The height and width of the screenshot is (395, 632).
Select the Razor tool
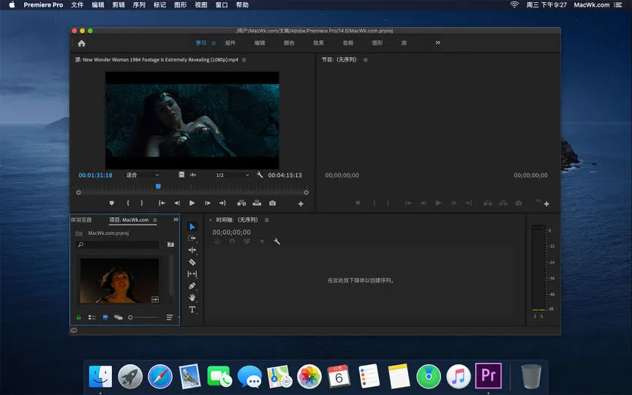[x=192, y=262]
